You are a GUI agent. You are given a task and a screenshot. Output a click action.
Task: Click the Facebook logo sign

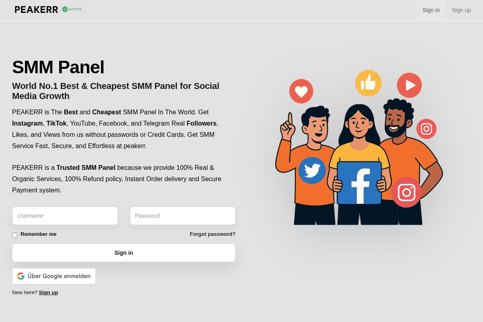(x=359, y=183)
